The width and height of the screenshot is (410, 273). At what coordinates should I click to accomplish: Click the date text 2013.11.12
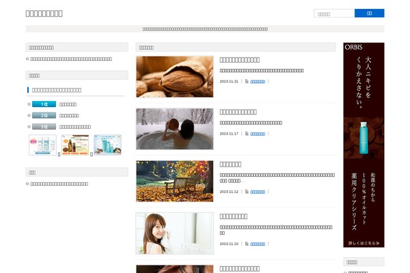pyautogui.click(x=229, y=192)
